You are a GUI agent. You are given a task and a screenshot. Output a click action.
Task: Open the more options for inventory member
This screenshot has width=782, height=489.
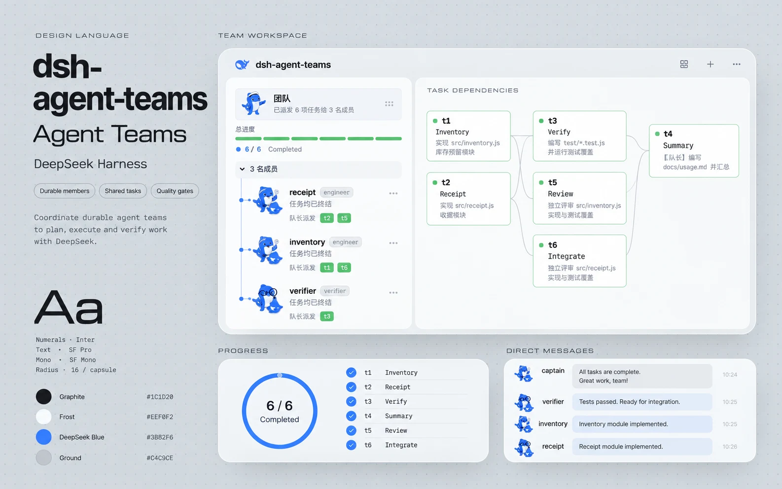coord(393,243)
